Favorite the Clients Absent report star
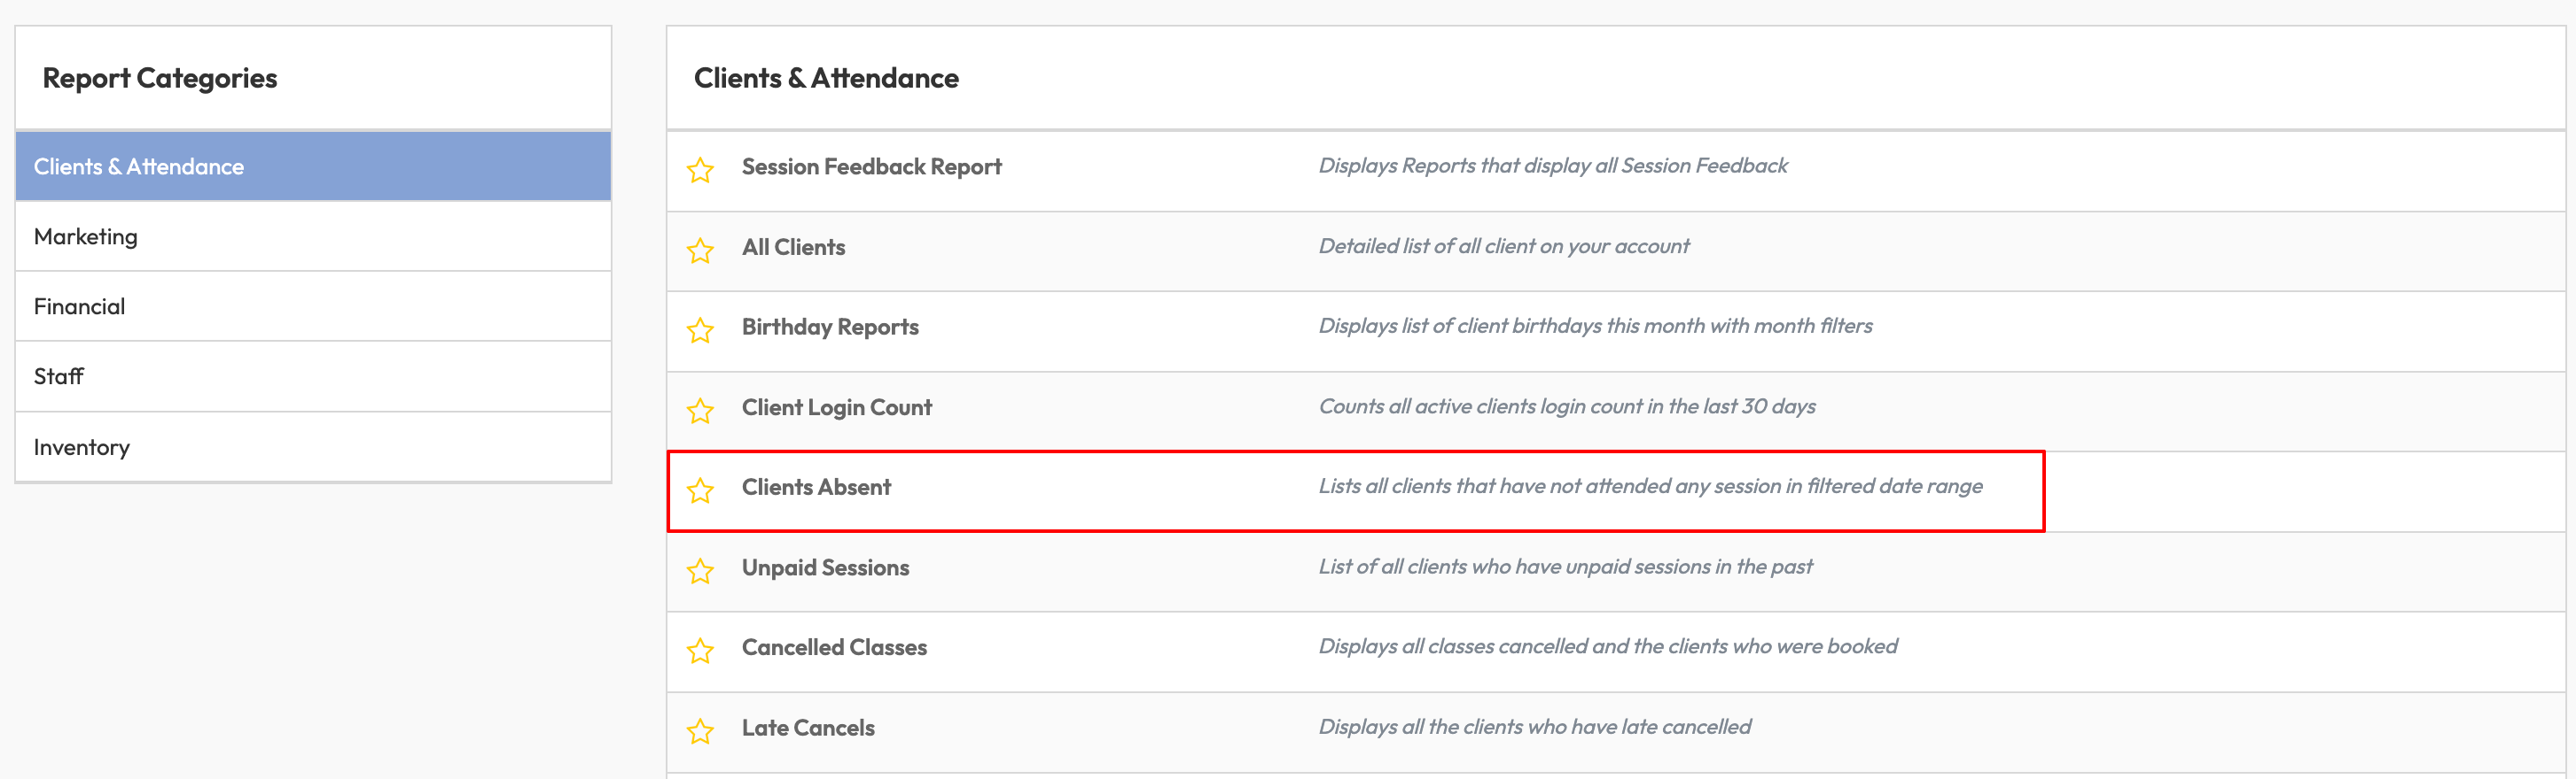 (x=700, y=490)
